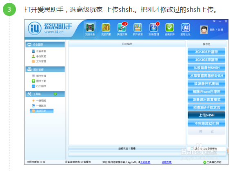Click 设备退出恢复模式 button
Viewport: 235px width, 171px height.
206,99
